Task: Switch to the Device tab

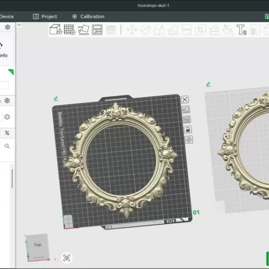Action: [x=7, y=16]
